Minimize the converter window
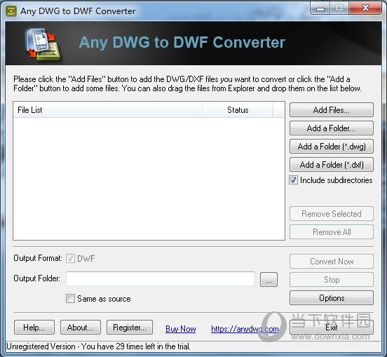 320,8
